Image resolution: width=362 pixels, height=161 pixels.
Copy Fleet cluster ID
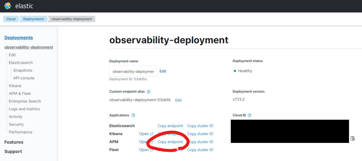click(200, 150)
